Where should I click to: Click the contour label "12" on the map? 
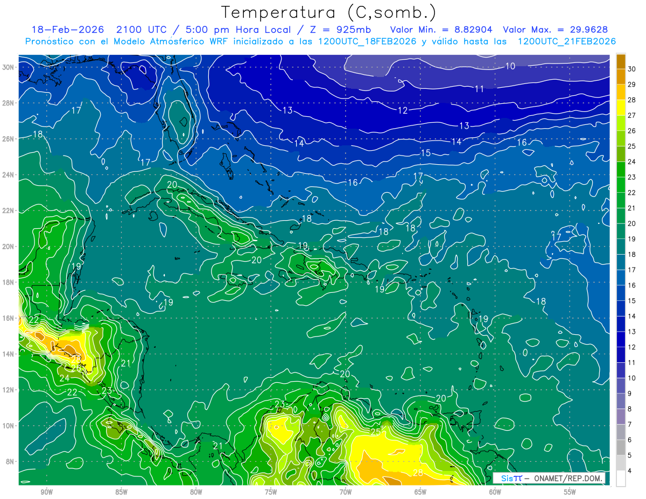[403, 110]
